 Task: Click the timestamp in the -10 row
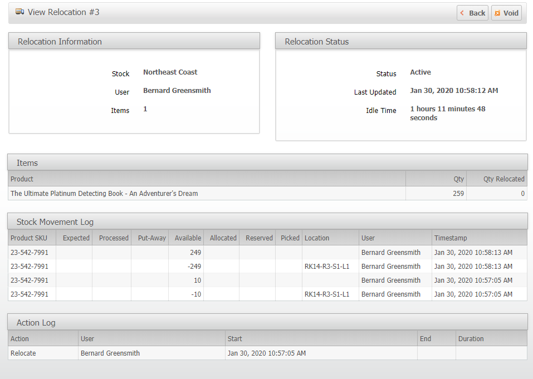tap(473, 294)
